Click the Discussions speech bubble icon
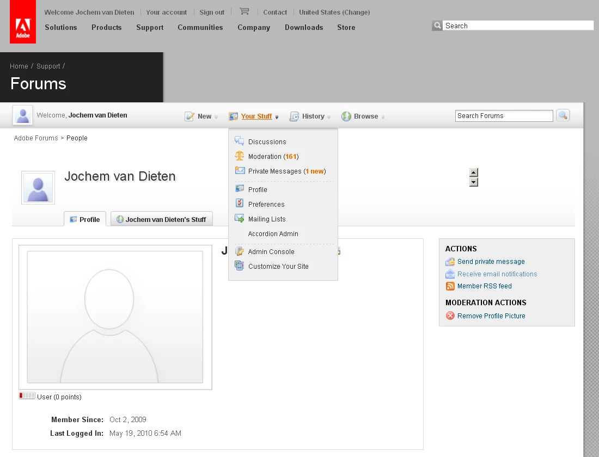Screen dimensions: 599x457 (x=239, y=141)
